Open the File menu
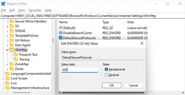 click(3, 10)
